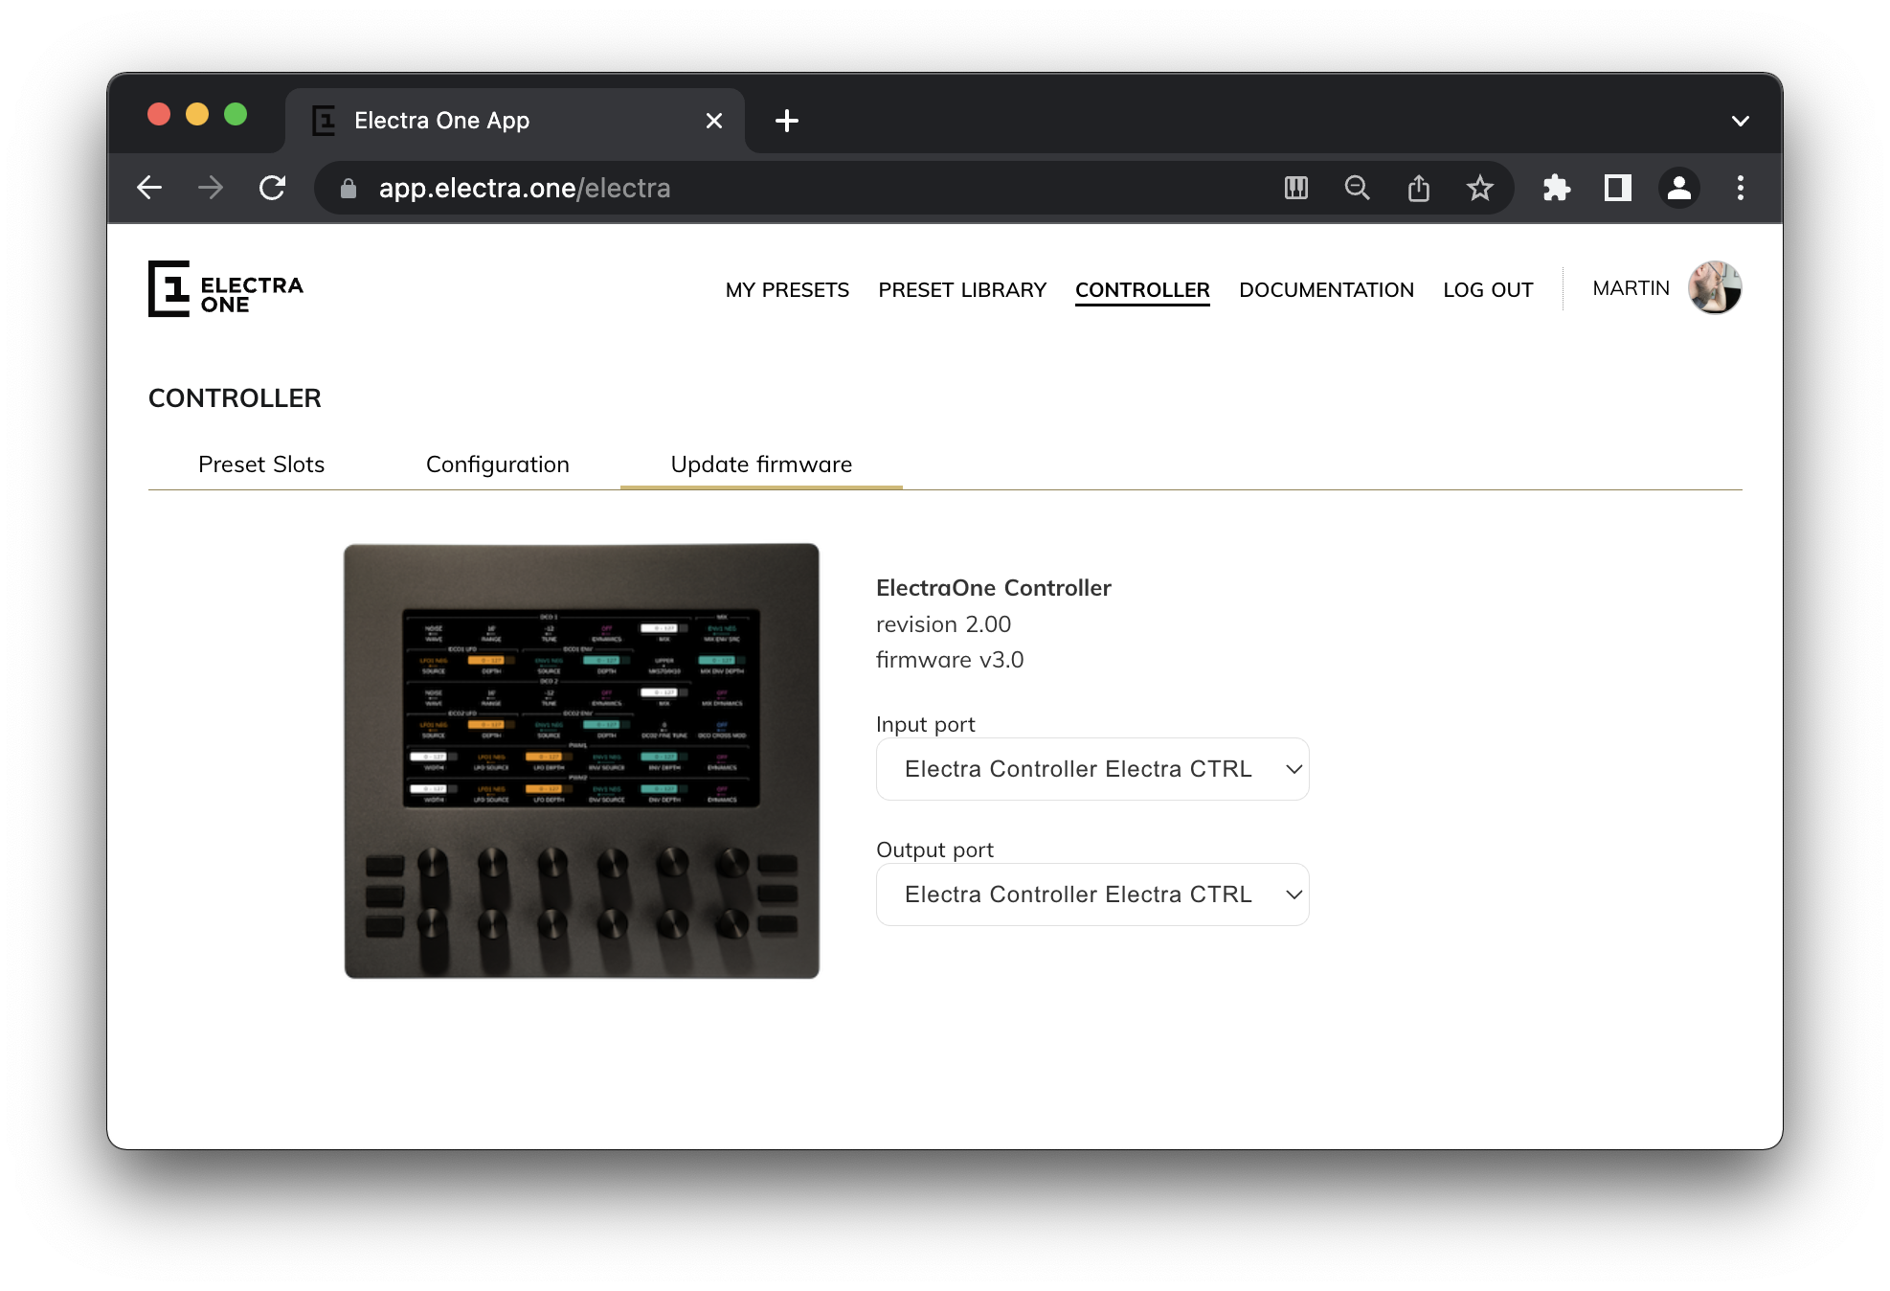Open a new browser tab
The width and height of the screenshot is (1890, 1291).
point(786,121)
